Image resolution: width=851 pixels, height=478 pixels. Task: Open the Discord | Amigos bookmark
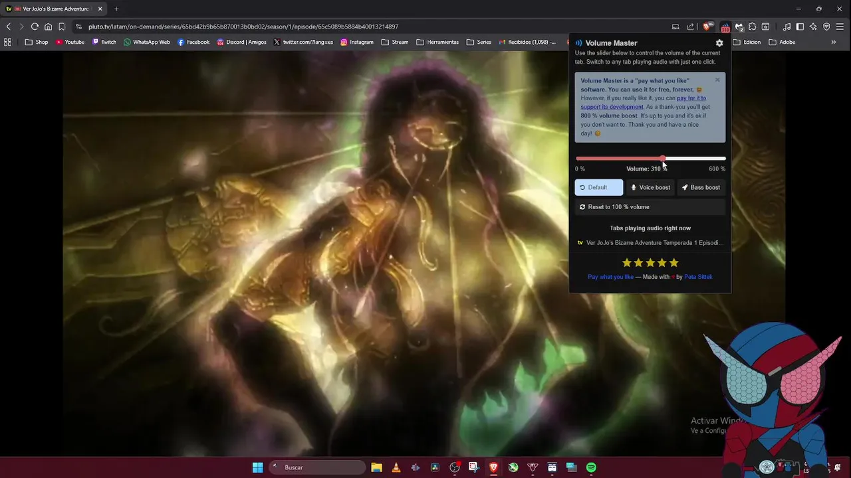(x=242, y=42)
